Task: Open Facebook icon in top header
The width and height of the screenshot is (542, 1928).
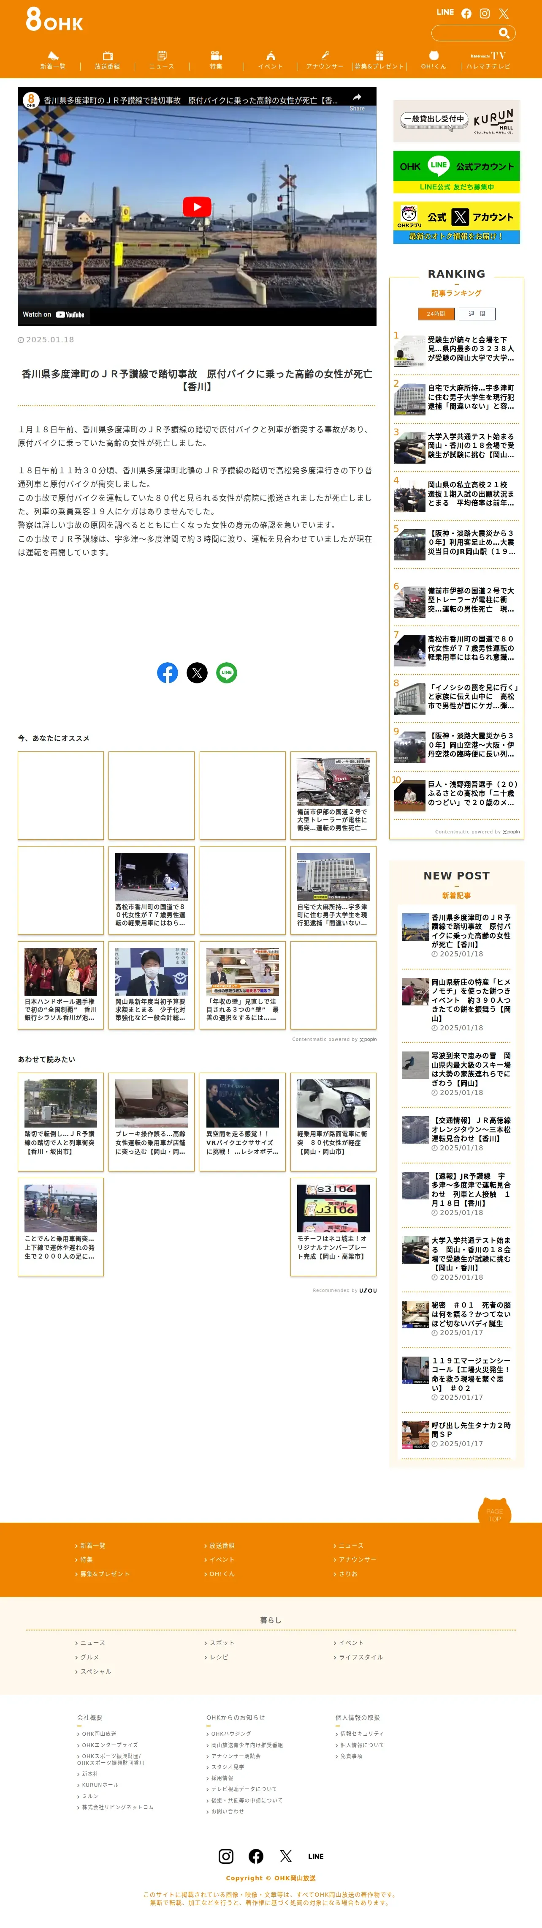Action: (x=466, y=14)
